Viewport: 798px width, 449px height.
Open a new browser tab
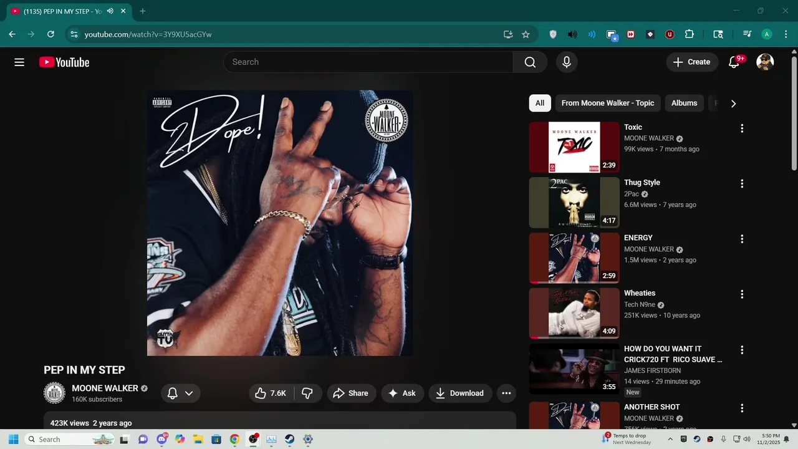143,11
